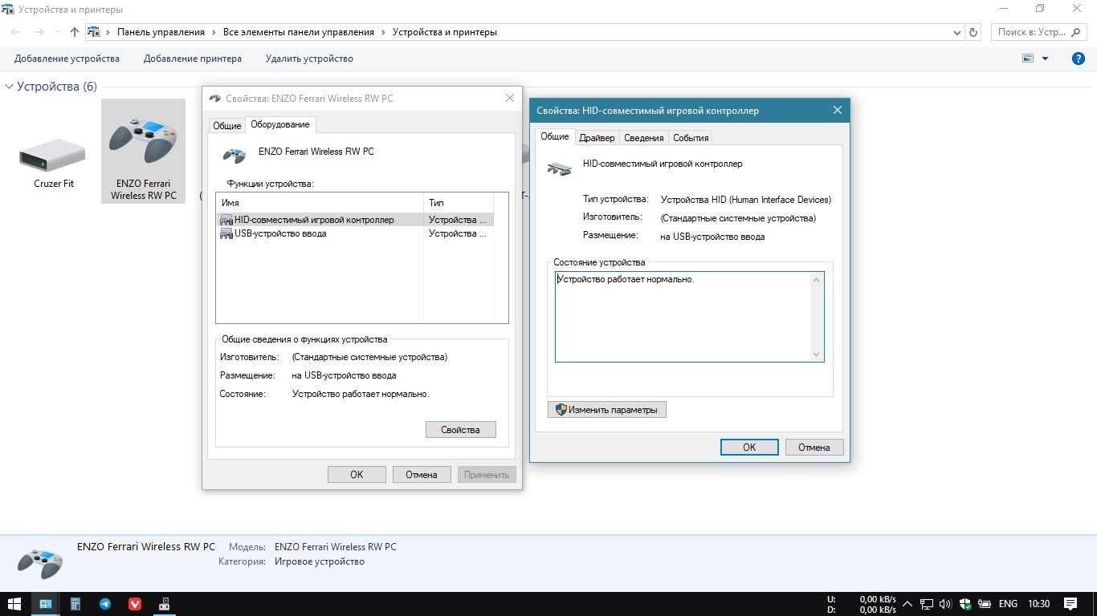Open the USB device app on the taskbar

(x=165, y=604)
